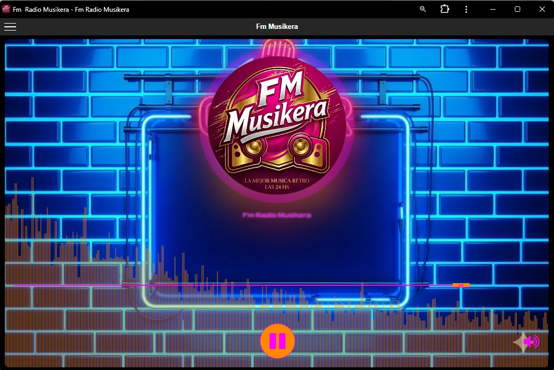Click the orange volume slider handle
The width and height of the screenshot is (554, 370).
coord(461,285)
